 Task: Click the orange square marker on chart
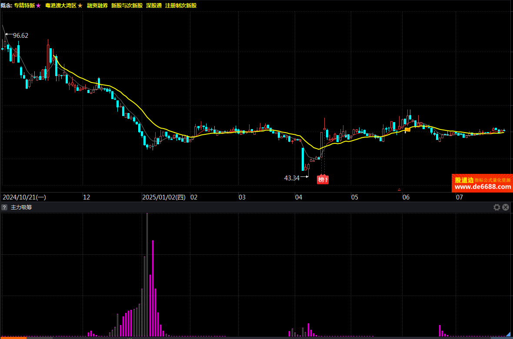[x=407, y=130]
